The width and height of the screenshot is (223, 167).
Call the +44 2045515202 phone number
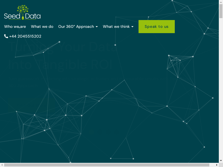(25, 36)
